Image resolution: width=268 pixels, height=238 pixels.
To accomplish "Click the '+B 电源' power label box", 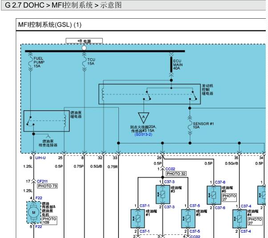I will [x=84, y=41].
